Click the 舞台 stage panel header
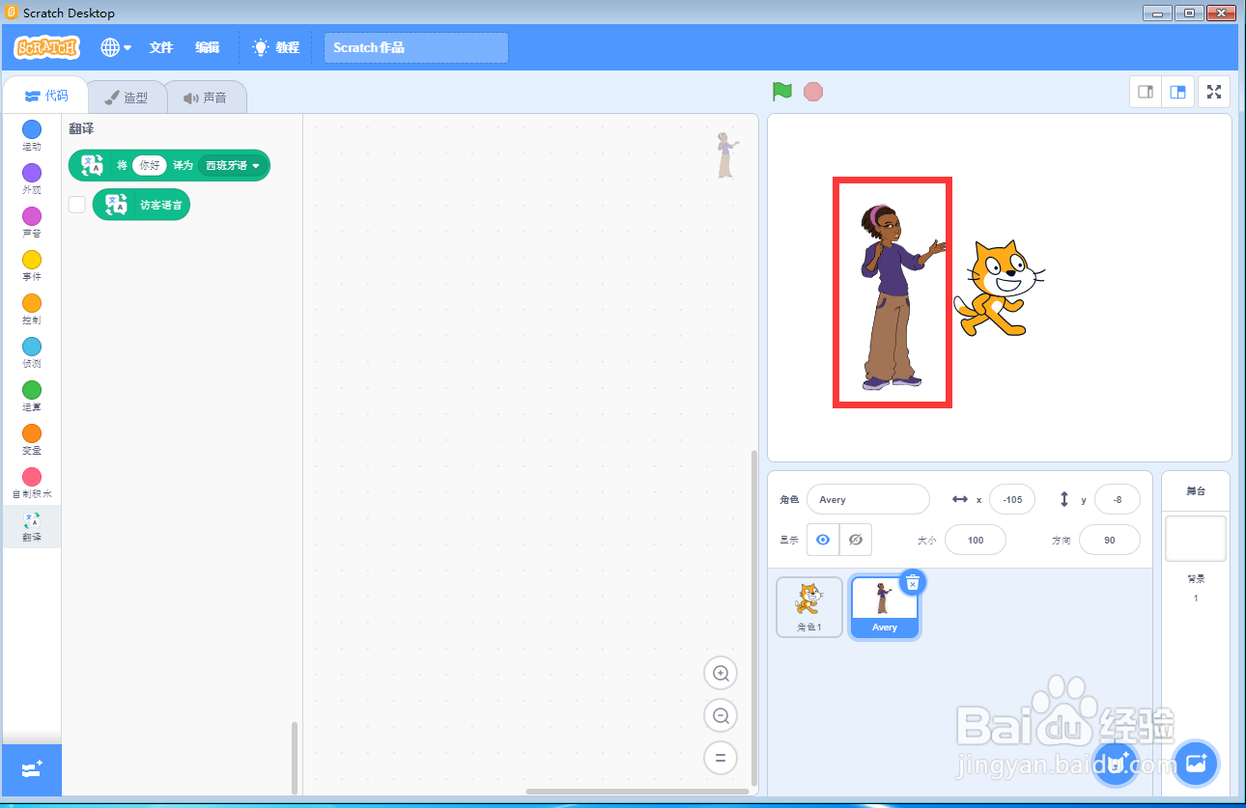 pyautogui.click(x=1196, y=490)
